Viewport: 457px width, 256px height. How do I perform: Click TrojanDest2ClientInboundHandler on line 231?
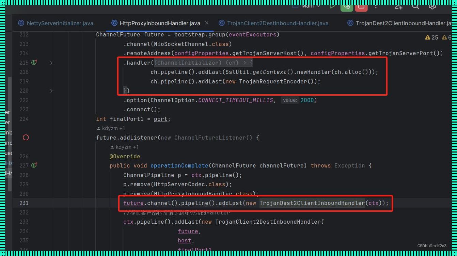click(312, 203)
